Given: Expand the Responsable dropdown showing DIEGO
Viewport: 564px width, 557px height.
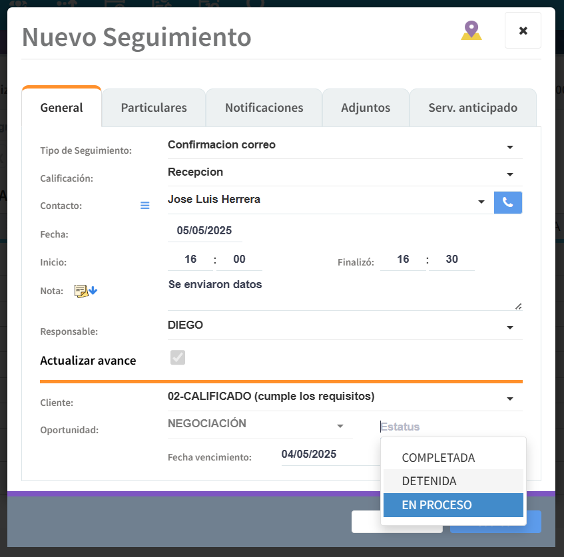Looking at the screenshot, I should point(509,327).
